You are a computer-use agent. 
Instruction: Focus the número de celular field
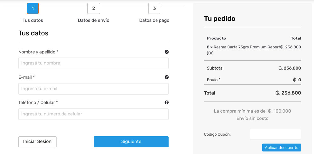coord(94,114)
